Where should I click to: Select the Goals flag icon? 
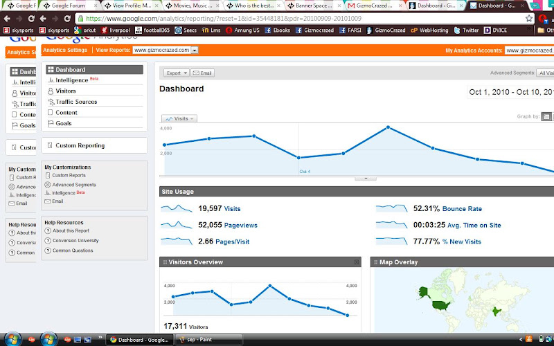[51, 123]
